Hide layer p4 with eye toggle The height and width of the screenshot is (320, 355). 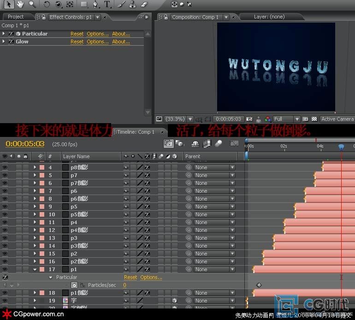click(5, 222)
